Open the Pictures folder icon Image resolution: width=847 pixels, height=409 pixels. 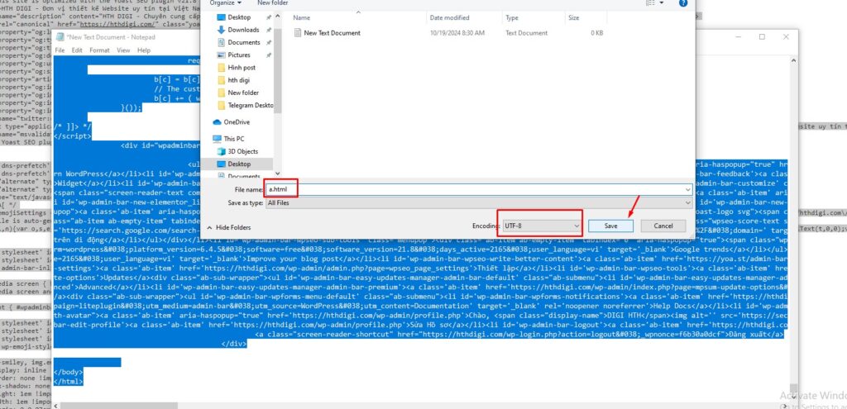click(x=221, y=55)
